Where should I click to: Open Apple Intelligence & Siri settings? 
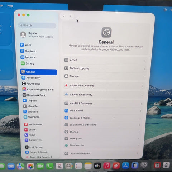38,90
